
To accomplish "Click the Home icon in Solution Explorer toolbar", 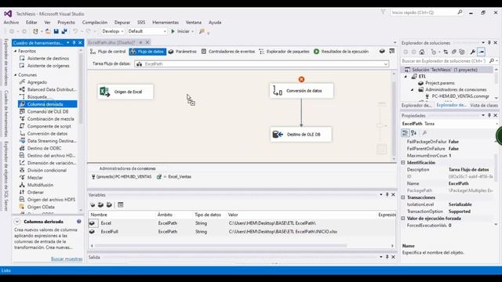I will [422, 52].
